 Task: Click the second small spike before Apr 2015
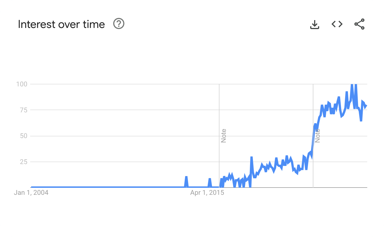tap(210, 179)
